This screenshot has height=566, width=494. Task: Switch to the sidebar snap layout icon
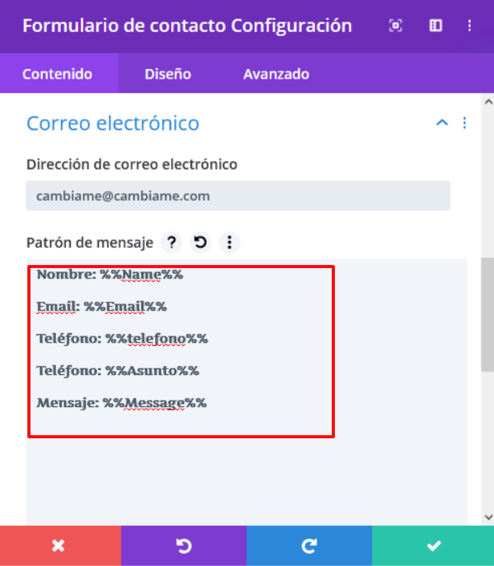coord(435,26)
